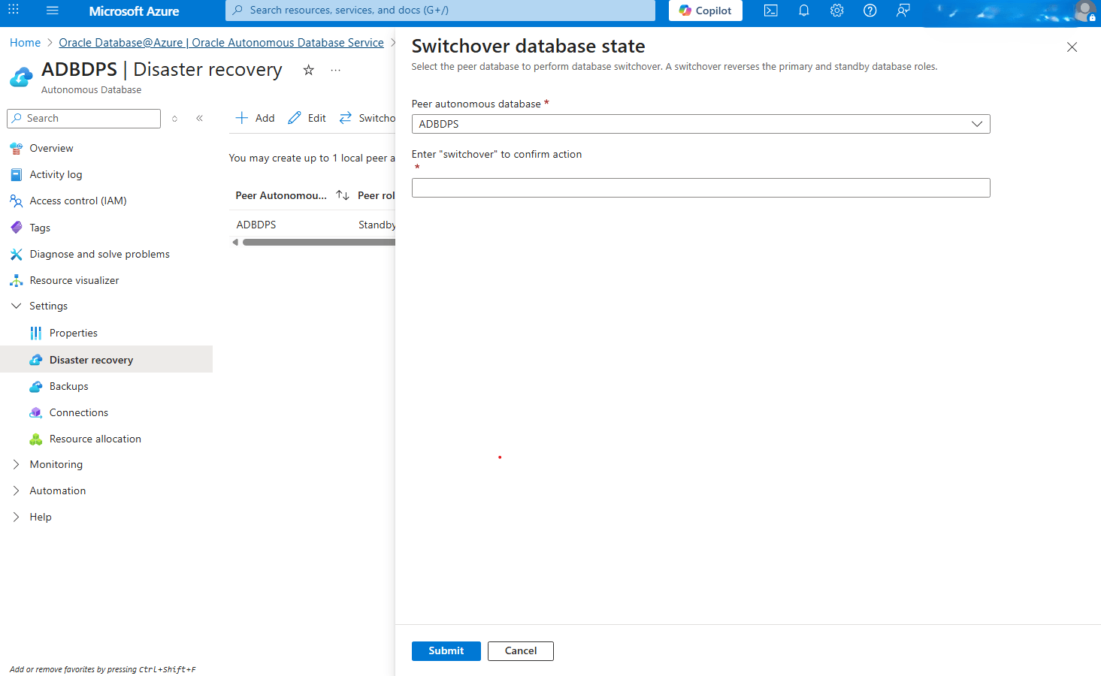
Task: Open the portal settings gear
Action: tap(836, 11)
